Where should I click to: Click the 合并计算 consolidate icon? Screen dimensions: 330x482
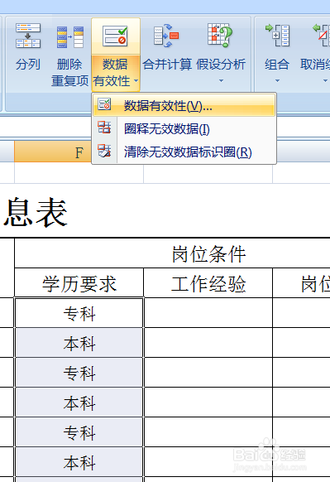[x=166, y=36]
